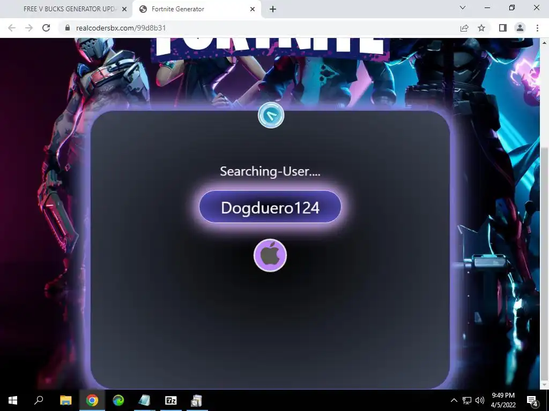The height and width of the screenshot is (411, 549).
Task: Close the Fortnite Generator tab
Action: (x=253, y=9)
